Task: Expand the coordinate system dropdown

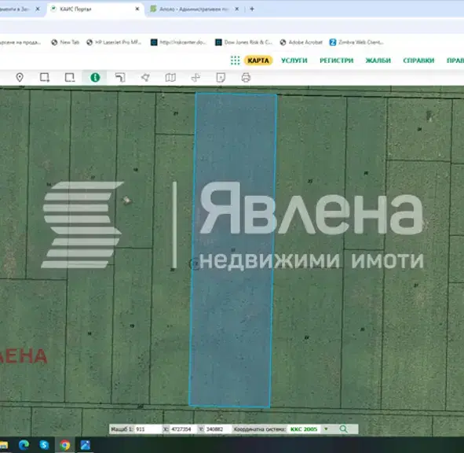Action: point(326,429)
